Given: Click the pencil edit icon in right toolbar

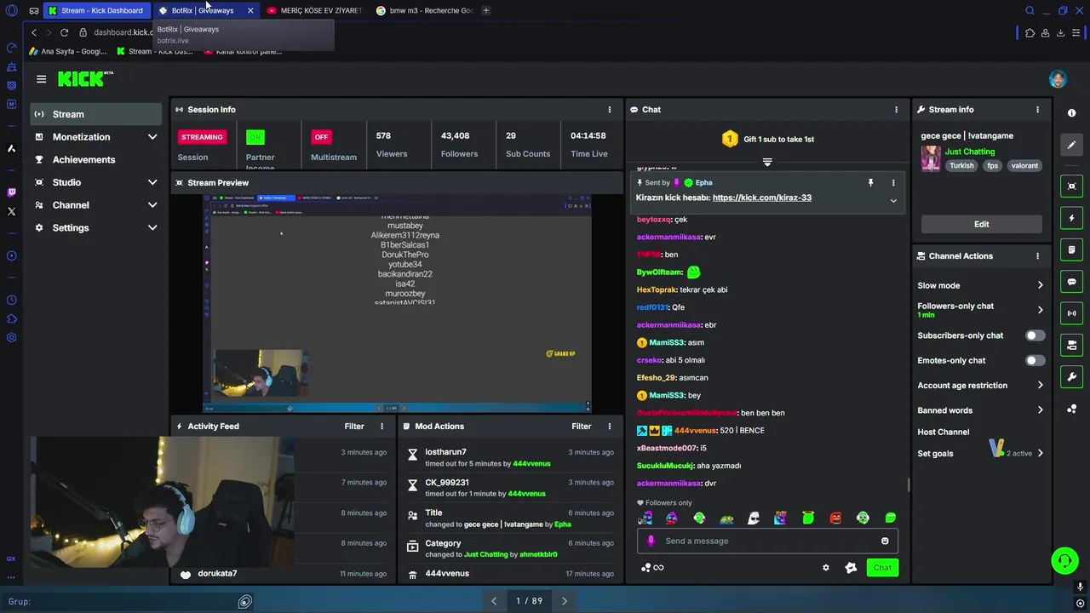Looking at the screenshot, I should (1071, 145).
